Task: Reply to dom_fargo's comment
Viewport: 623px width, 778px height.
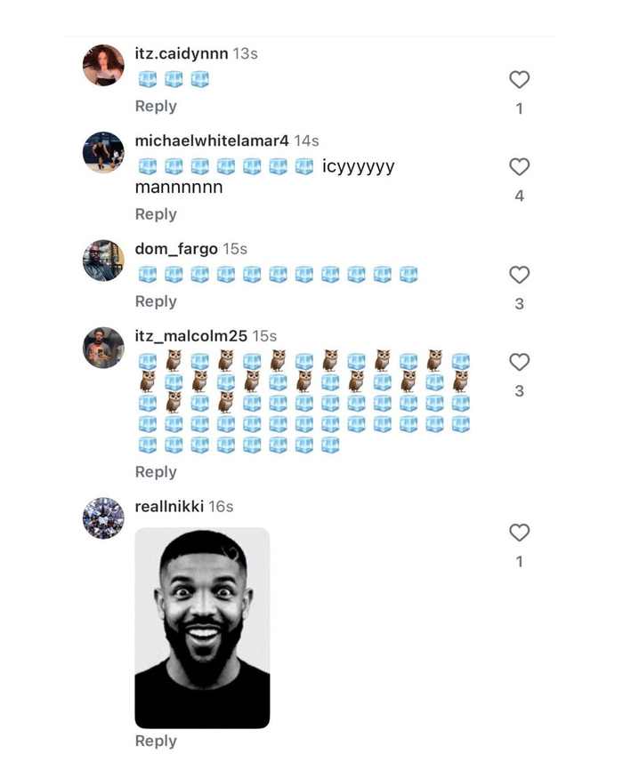Action: point(156,301)
